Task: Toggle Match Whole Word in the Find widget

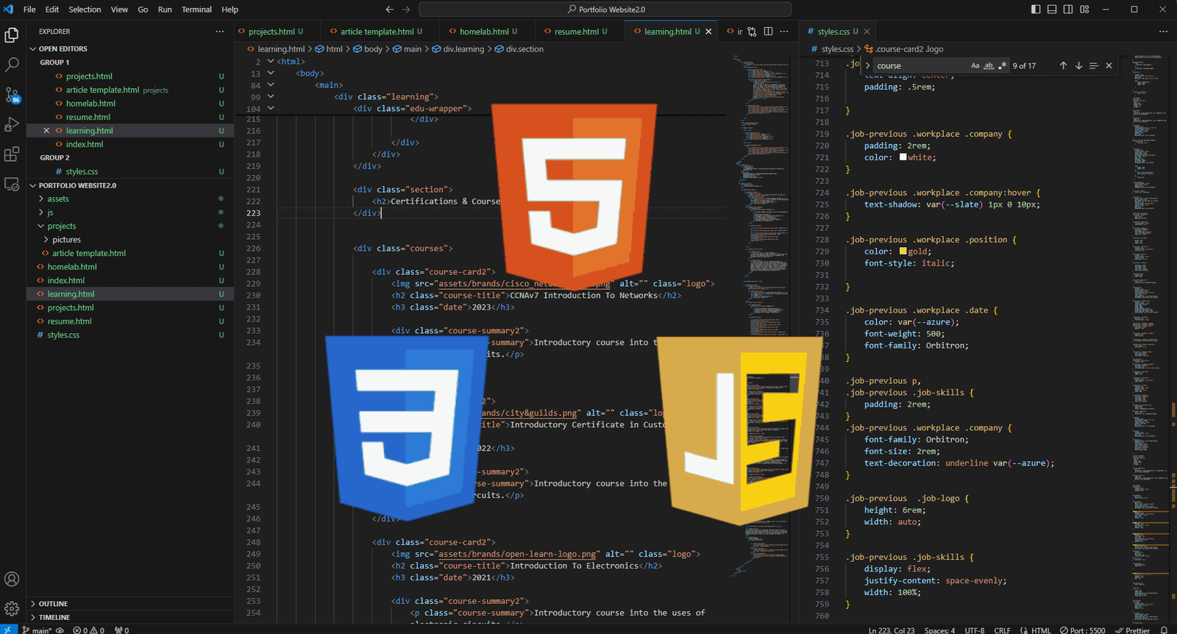Action: click(x=989, y=65)
